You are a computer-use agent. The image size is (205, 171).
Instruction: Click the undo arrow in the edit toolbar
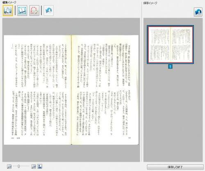point(49,11)
